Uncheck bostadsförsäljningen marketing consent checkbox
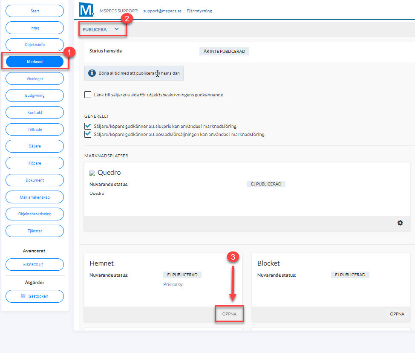The image size is (415, 353). click(88, 134)
